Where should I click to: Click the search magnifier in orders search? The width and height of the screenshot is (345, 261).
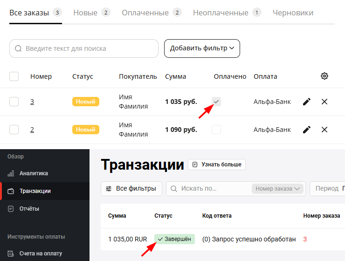coord(18,48)
